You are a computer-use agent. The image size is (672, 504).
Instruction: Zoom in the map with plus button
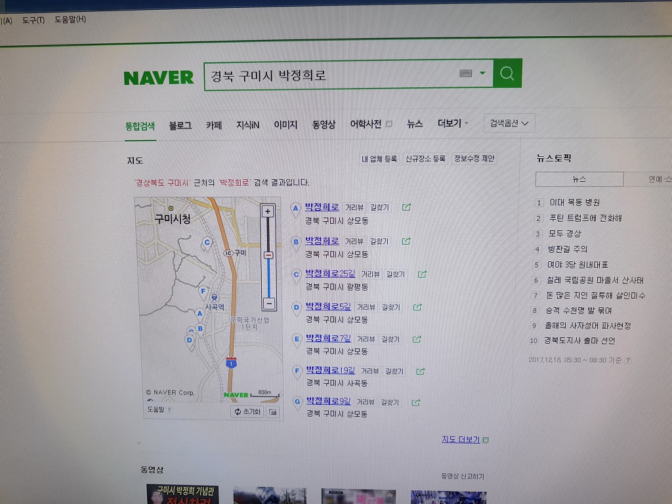[268, 211]
